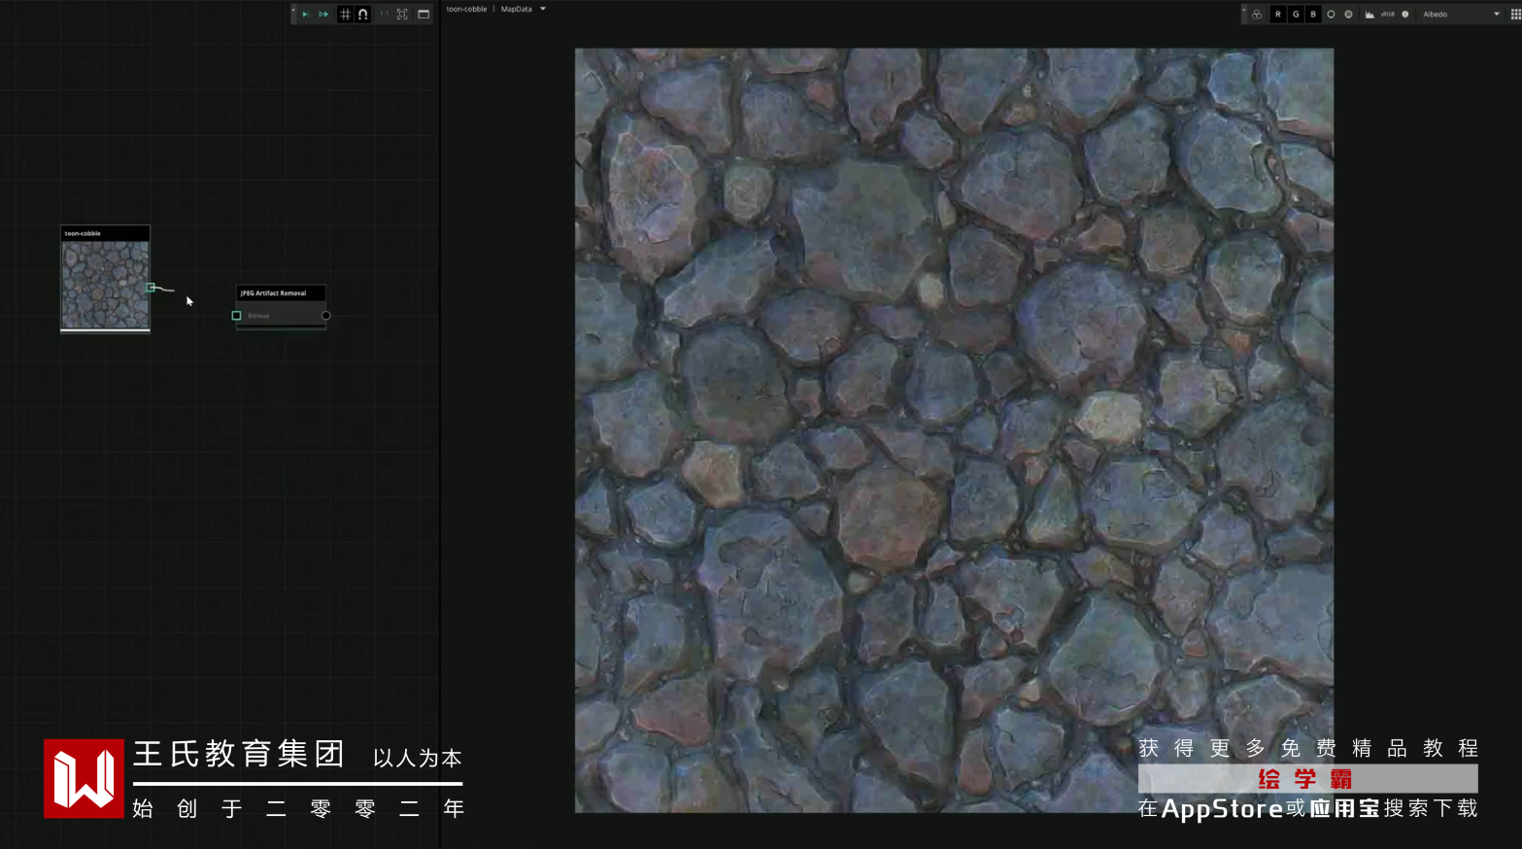Click the hollow circle icon in viewer toolbar
The width and height of the screenshot is (1522, 849).
pos(1331,15)
